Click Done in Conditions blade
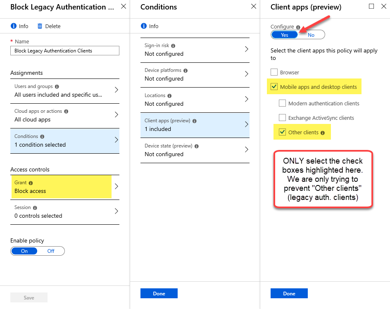 [159, 293]
